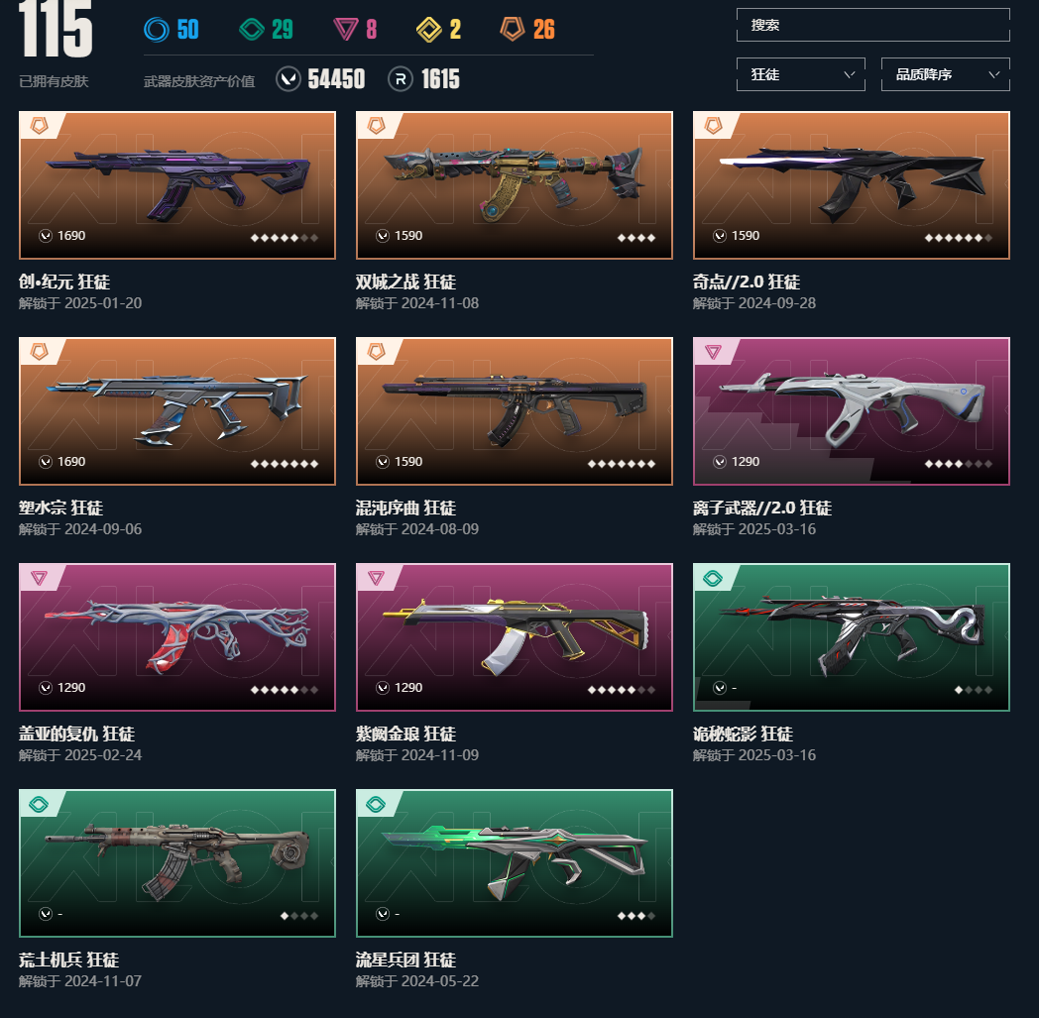Open the 创•纪元 狂徒 skin thumbnail
The width and height of the screenshot is (1039, 1018).
(177, 184)
